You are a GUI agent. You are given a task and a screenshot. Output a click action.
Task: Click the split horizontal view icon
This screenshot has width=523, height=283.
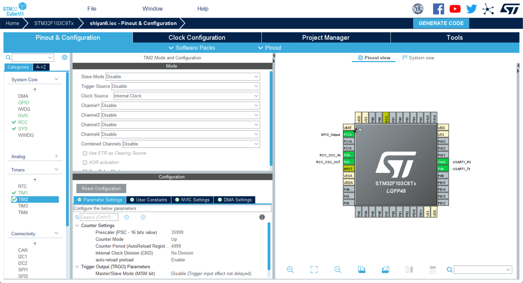(x=433, y=270)
